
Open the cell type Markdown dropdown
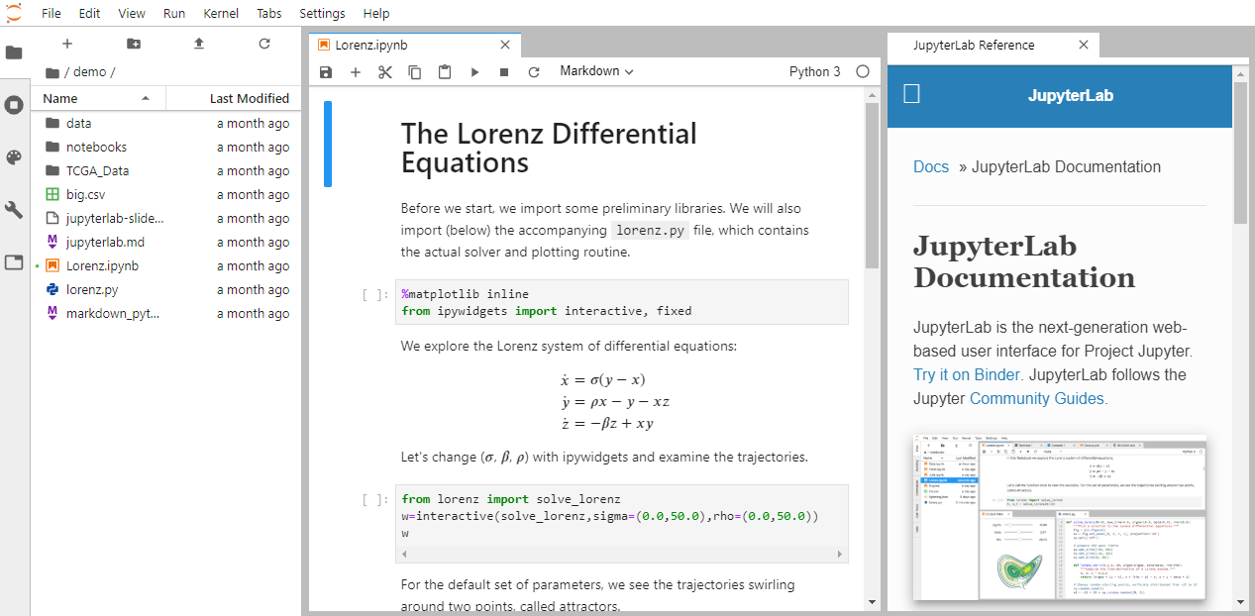coord(596,71)
